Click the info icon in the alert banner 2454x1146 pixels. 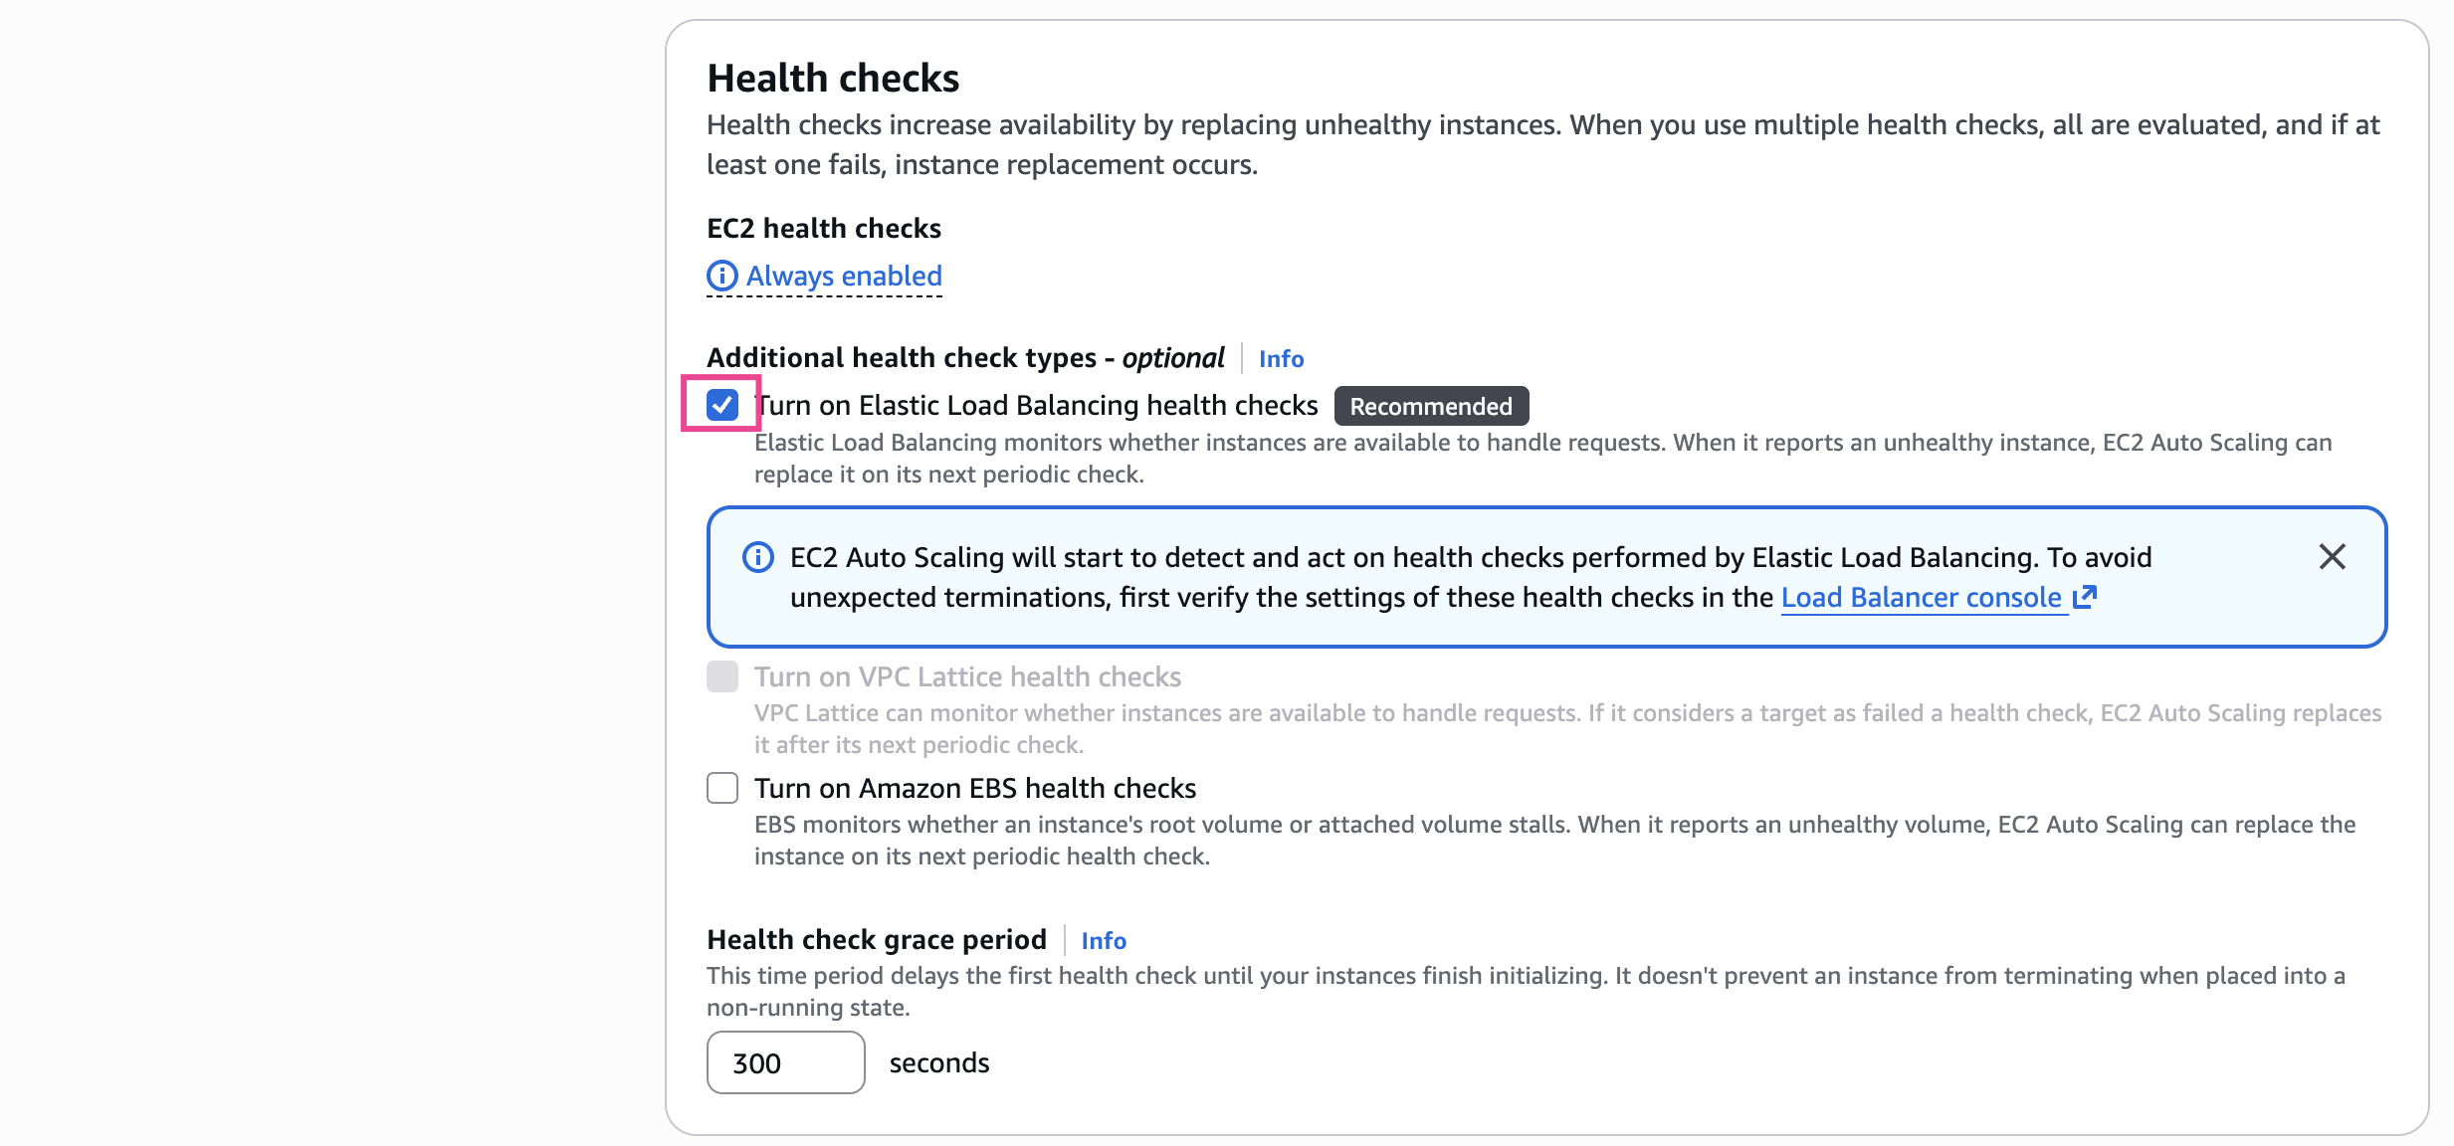click(x=758, y=557)
